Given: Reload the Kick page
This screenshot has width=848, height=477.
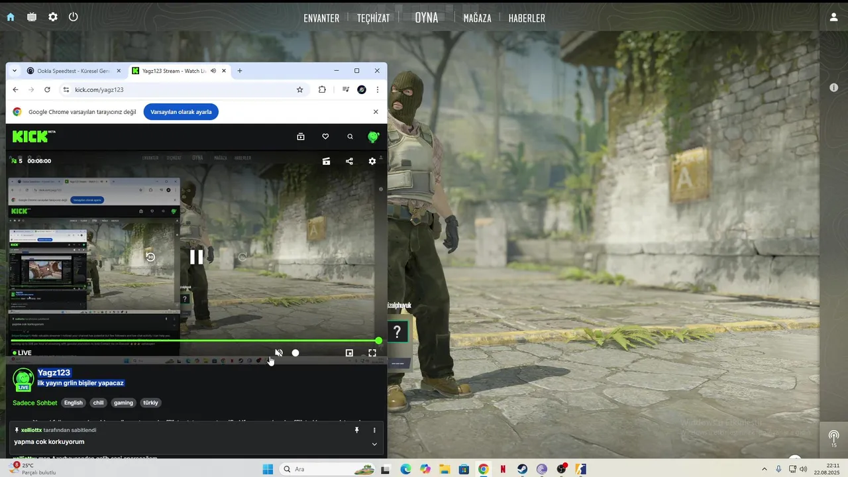Looking at the screenshot, I should click(x=47, y=89).
